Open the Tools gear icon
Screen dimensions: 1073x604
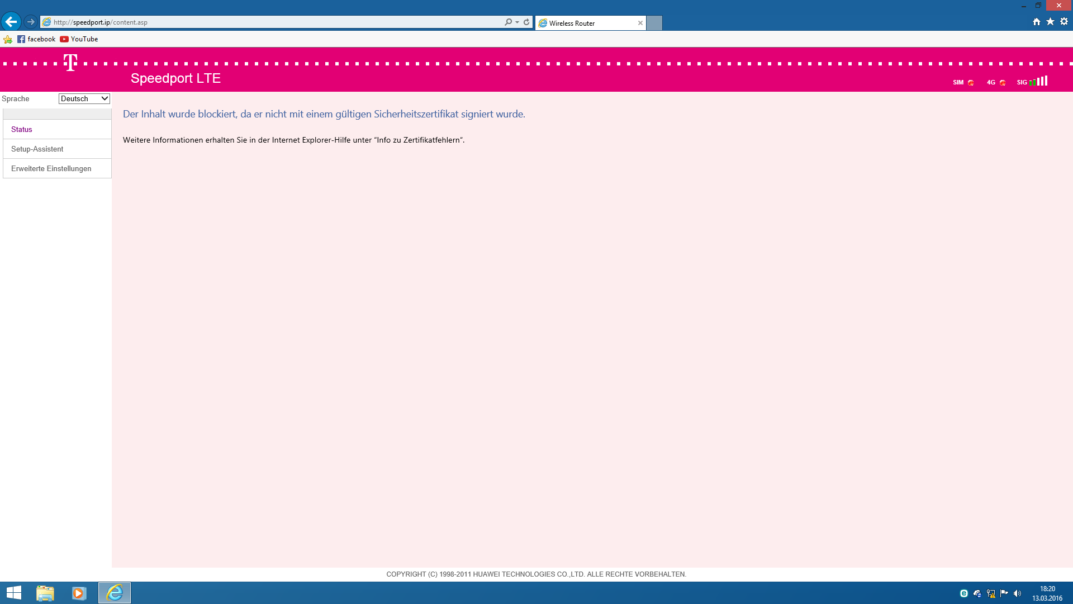[x=1064, y=22]
